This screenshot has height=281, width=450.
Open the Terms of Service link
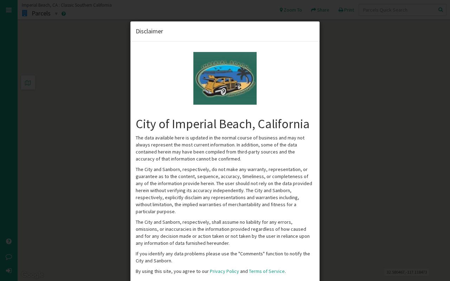click(266, 271)
